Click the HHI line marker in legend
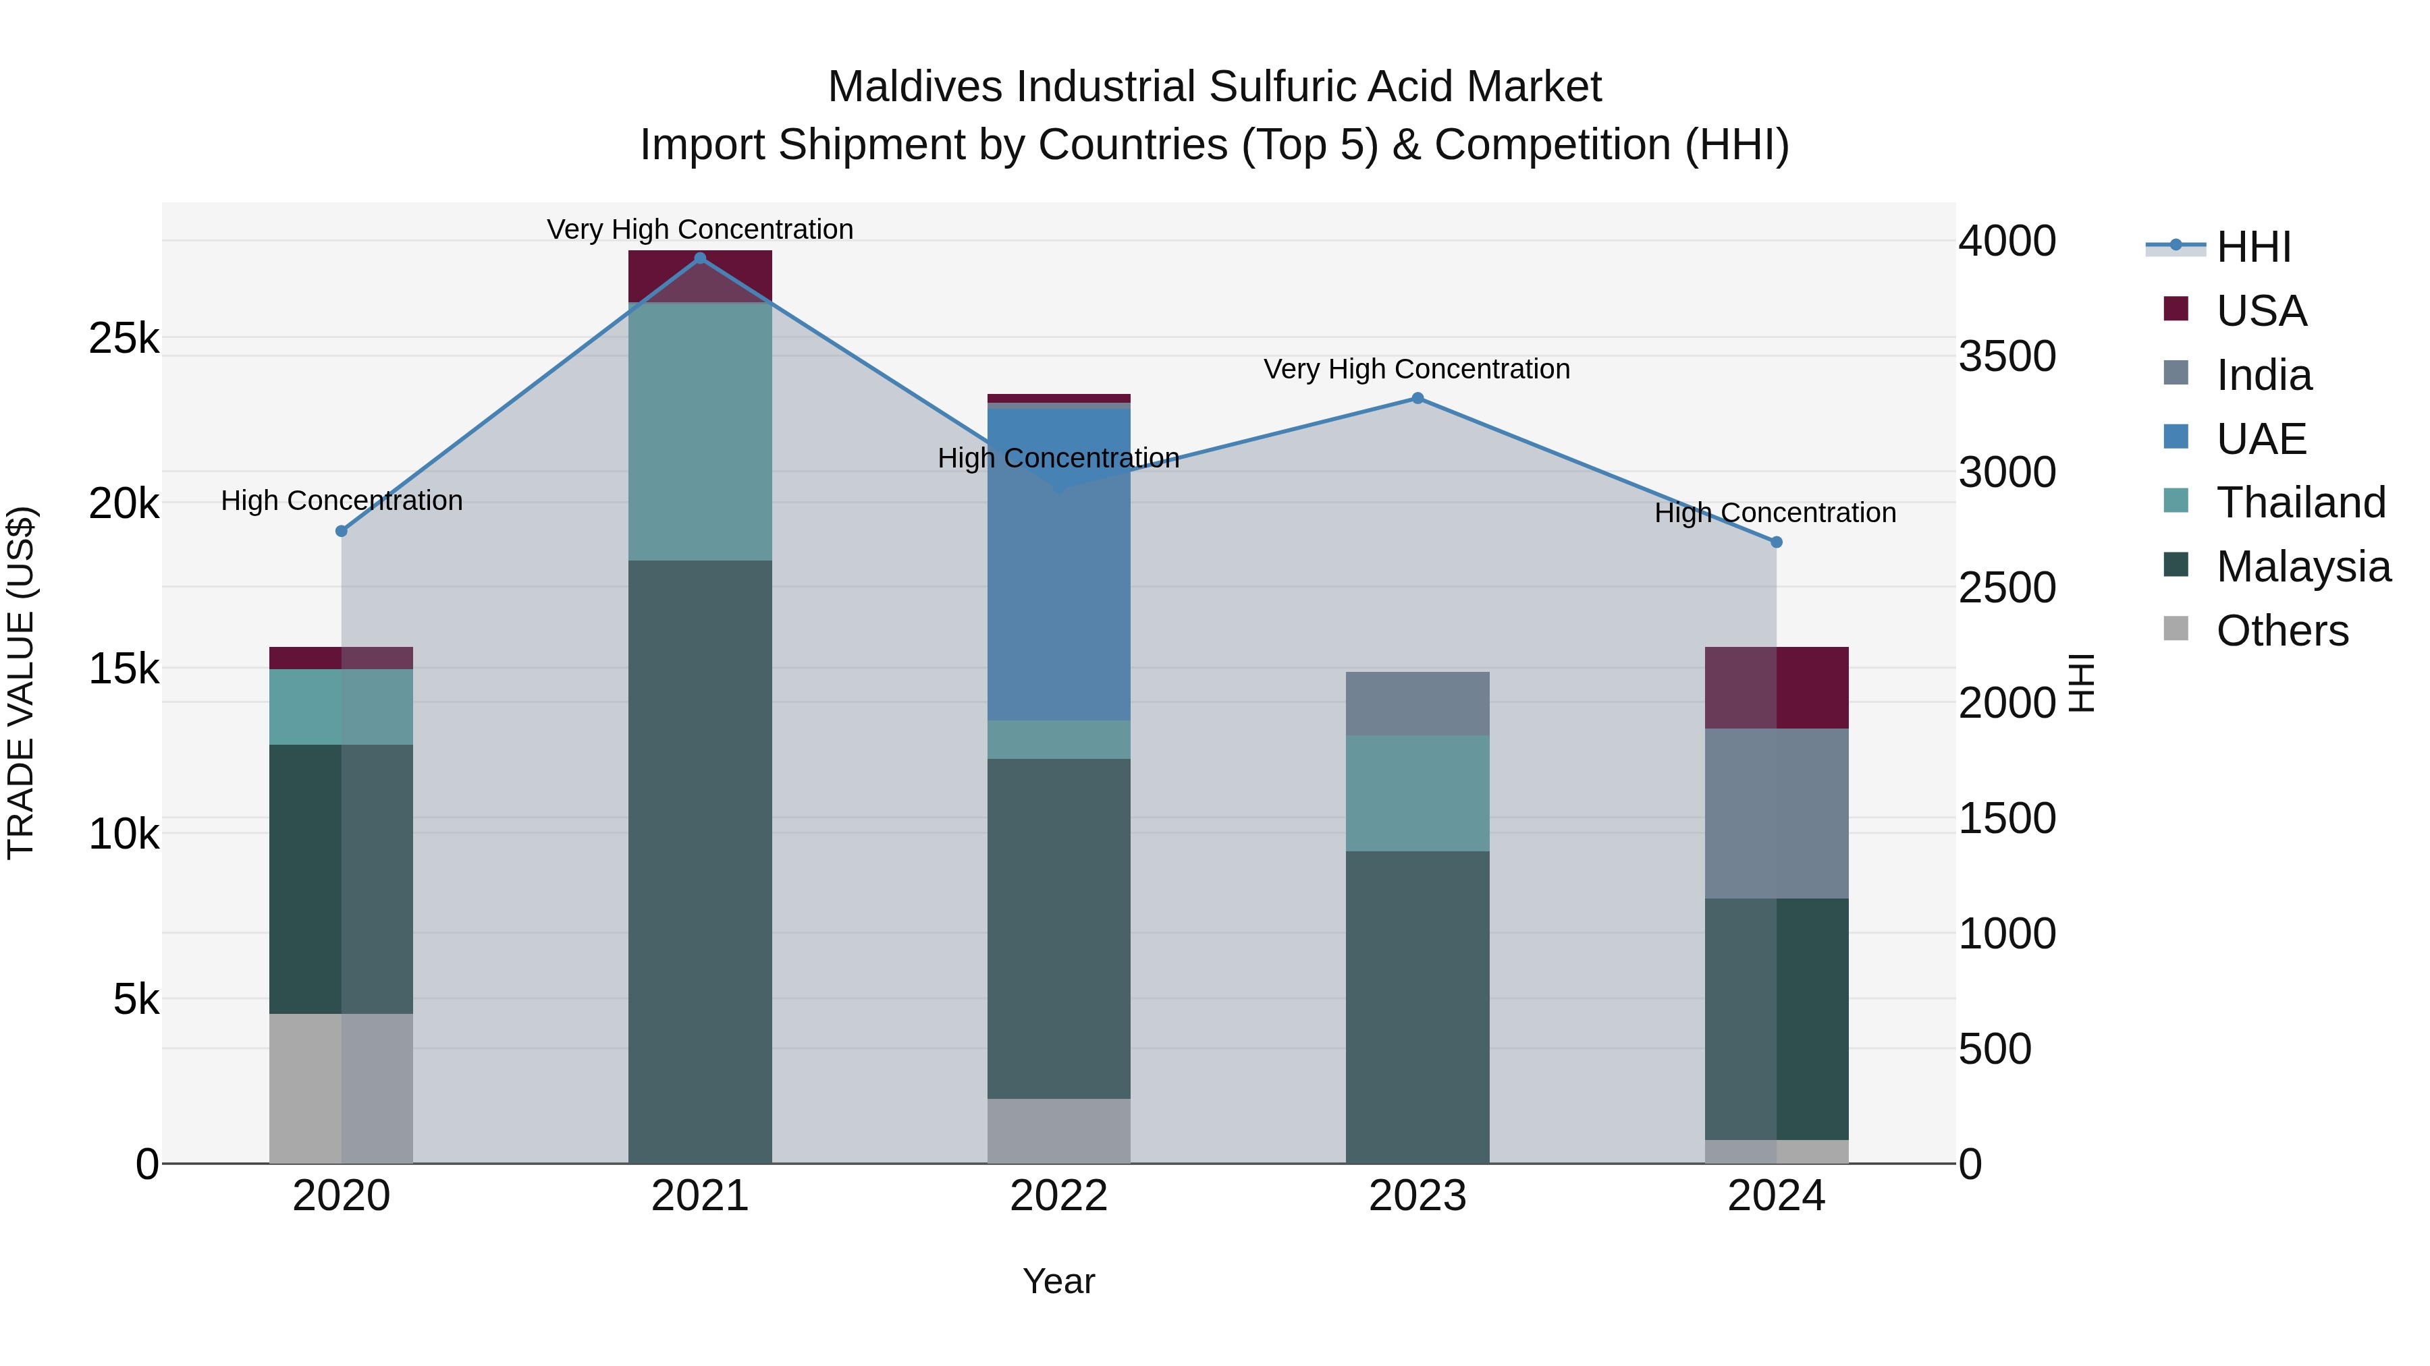 [x=2176, y=245]
